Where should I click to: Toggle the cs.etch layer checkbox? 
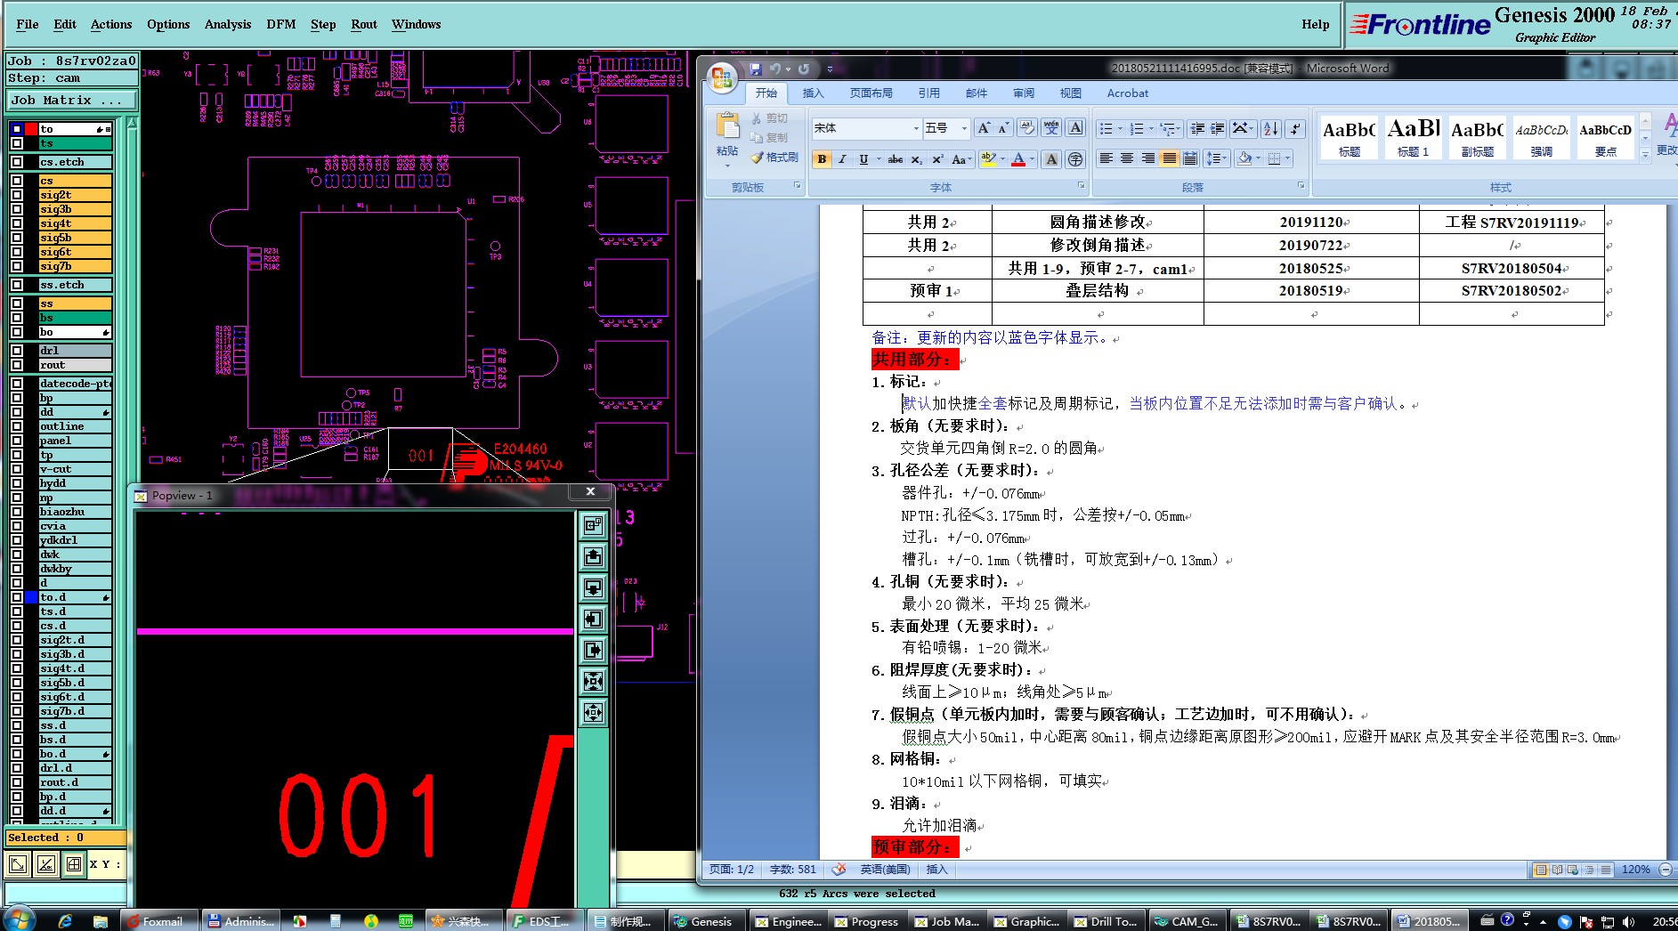pyautogui.click(x=17, y=162)
